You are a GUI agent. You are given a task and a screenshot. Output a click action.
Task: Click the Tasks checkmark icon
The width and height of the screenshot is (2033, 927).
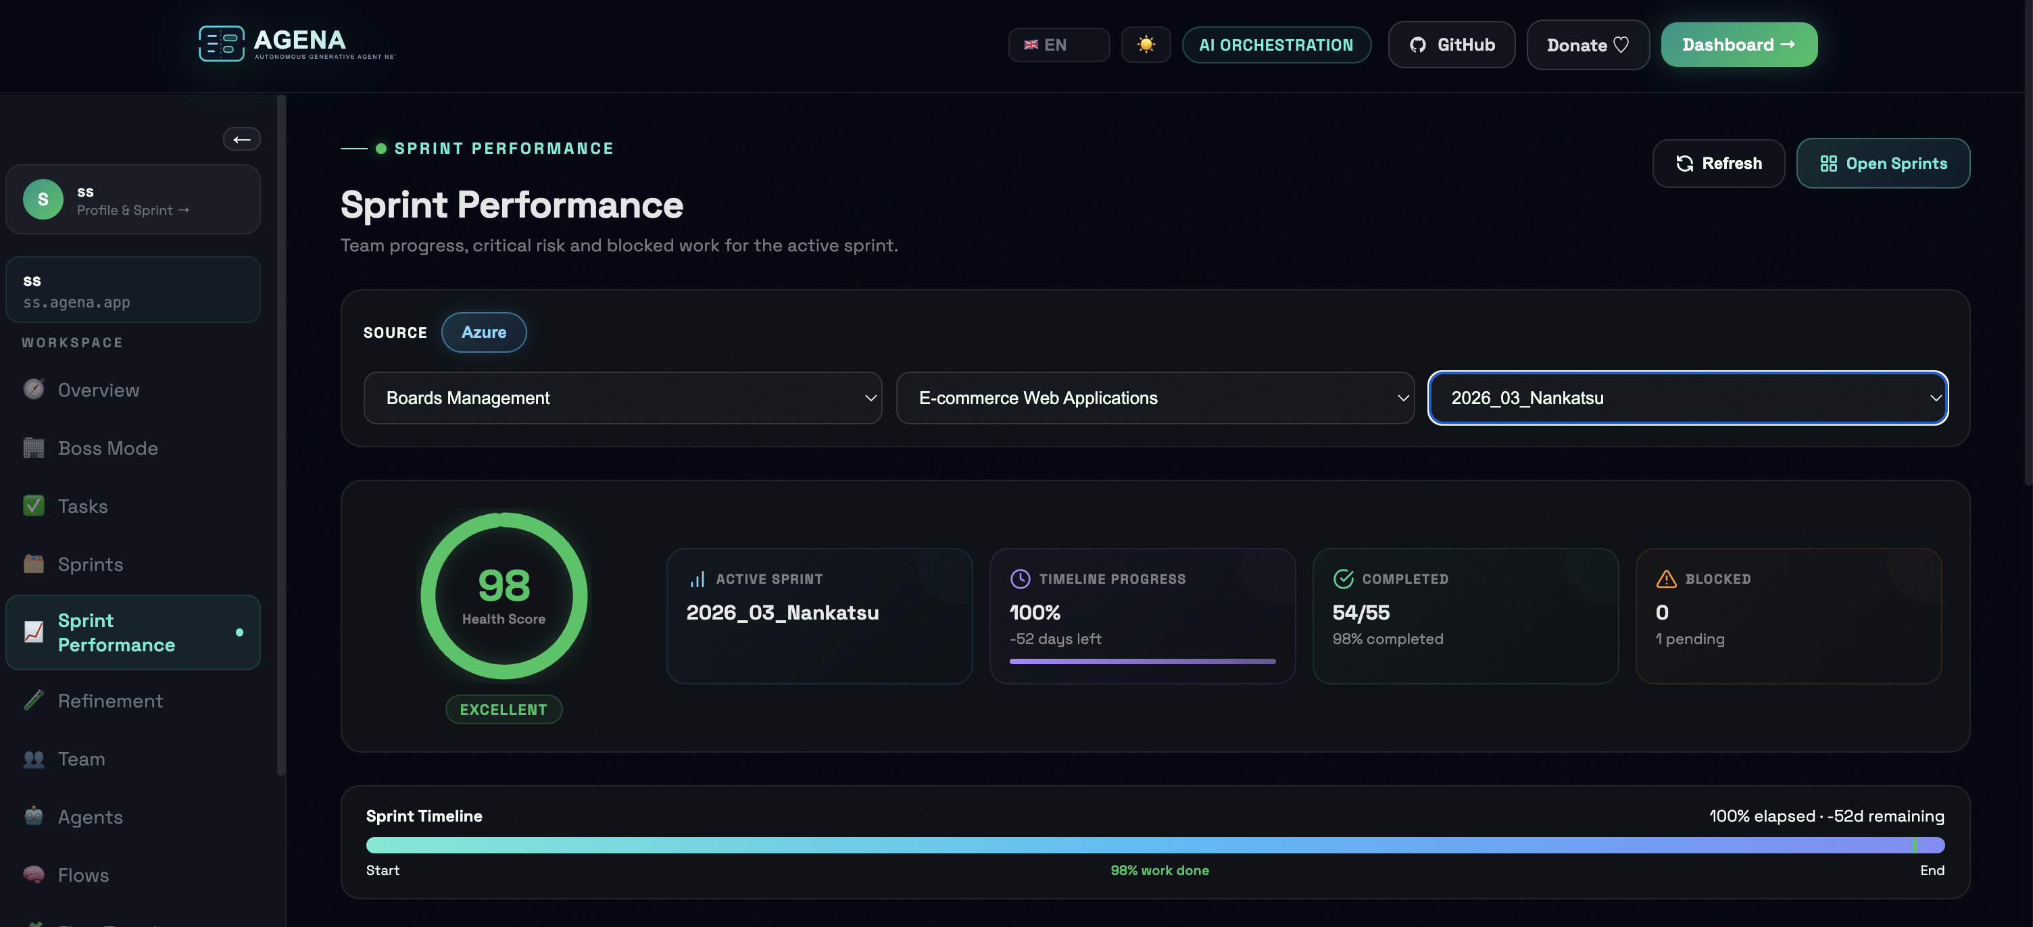point(34,505)
